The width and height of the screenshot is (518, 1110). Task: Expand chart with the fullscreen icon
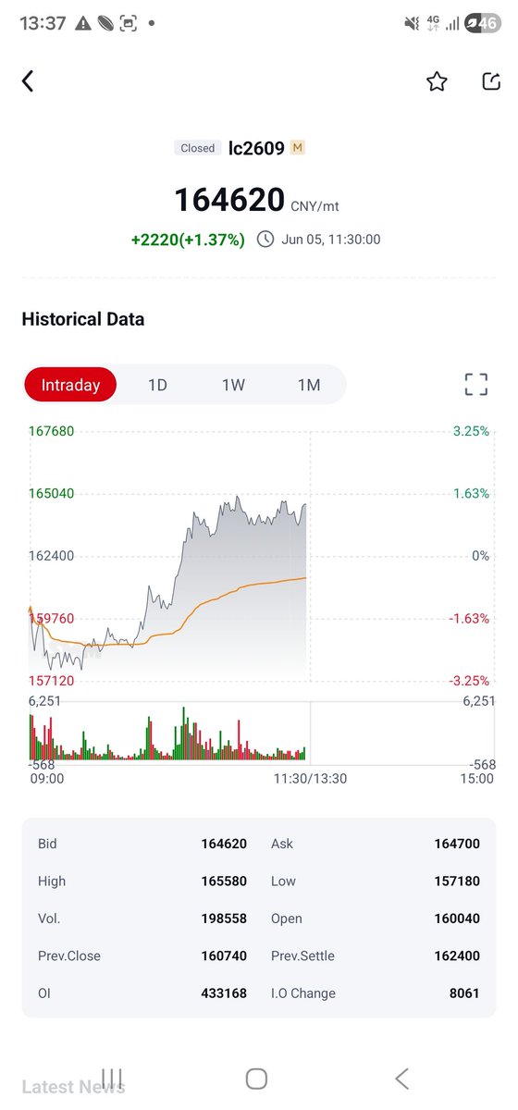(x=475, y=385)
